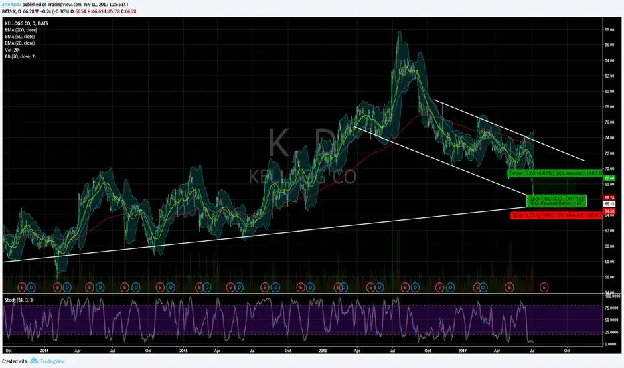Click the 88.00 price axis label

point(609,30)
